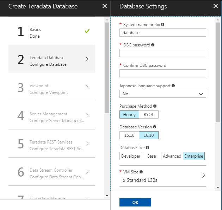Screen dimensions: 222x210
Task: Click info icon beside DBC password label
Action: [153, 45]
